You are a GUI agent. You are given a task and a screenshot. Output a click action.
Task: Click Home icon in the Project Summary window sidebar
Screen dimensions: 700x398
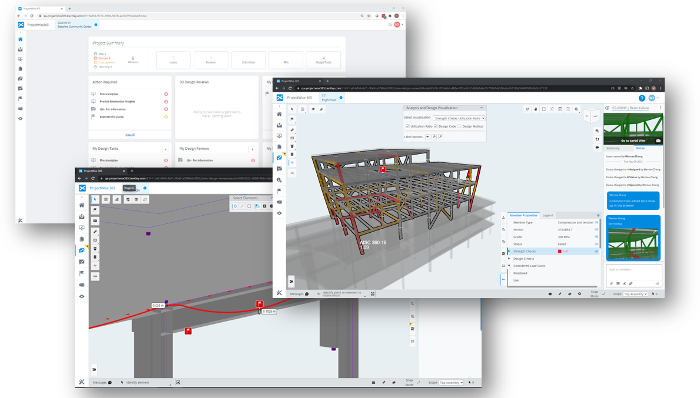click(20, 39)
